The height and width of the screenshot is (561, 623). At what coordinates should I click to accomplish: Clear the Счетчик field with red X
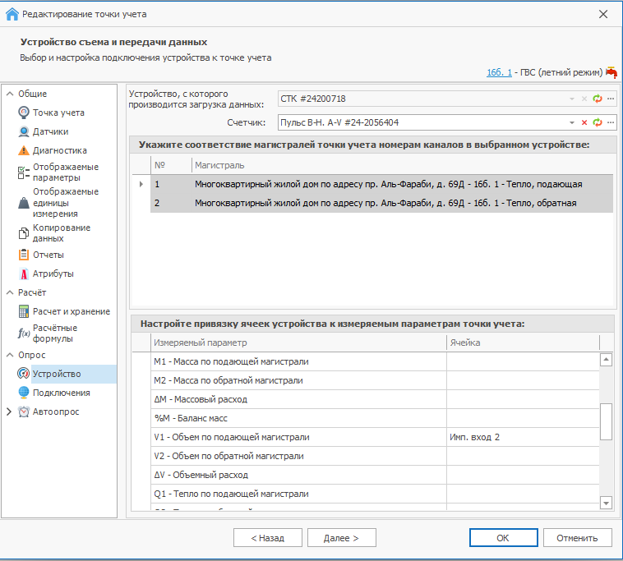[x=584, y=122]
